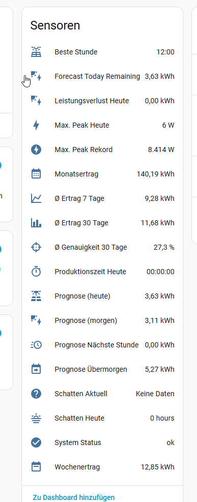Open the Leistungsverlust Heute sensor details
Screen dimensions: 197x502
[102, 101]
